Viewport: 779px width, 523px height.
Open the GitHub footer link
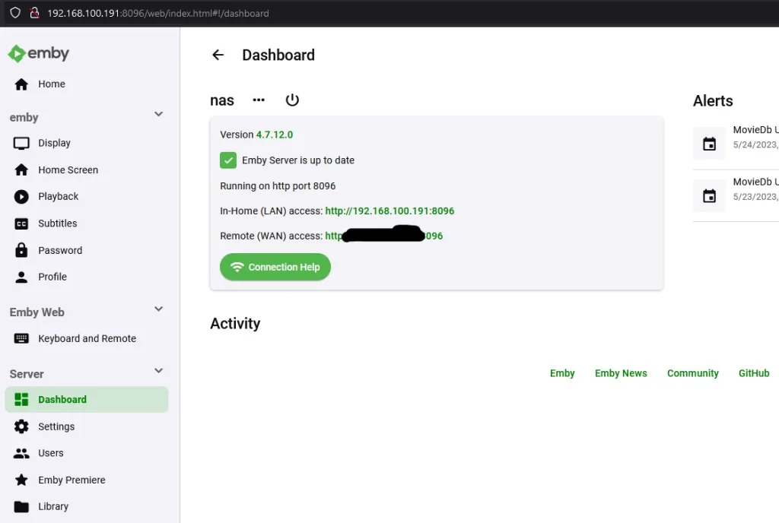(x=754, y=373)
